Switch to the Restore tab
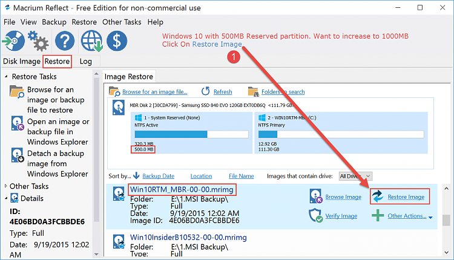Image resolution: width=454 pixels, height=260 pixels. 57,61
